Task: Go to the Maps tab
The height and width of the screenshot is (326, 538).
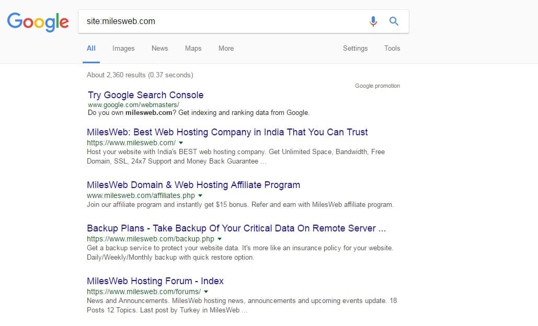Action: [x=193, y=49]
